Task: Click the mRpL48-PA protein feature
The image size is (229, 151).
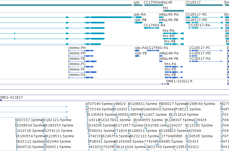Action: tap(161, 56)
